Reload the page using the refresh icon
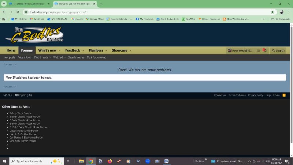Image resolution: width=293 pixels, height=165 pixels. 18,12
